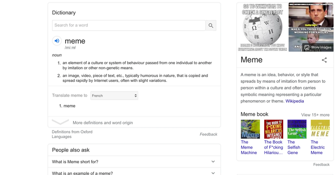The height and width of the screenshot is (175, 336).
Task: Open The Selfish Gene title link
Action: tap(294, 147)
